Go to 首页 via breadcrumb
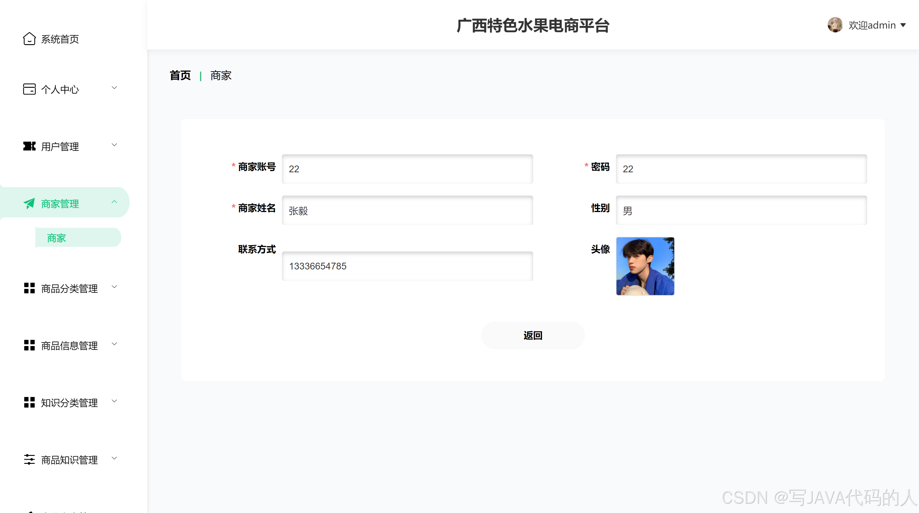The height and width of the screenshot is (513, 919). 180,75
